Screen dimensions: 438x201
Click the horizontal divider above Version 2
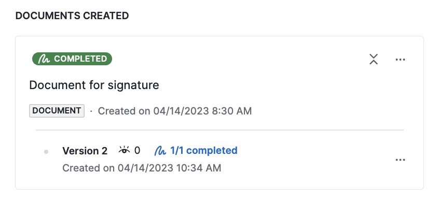(220, 130)
